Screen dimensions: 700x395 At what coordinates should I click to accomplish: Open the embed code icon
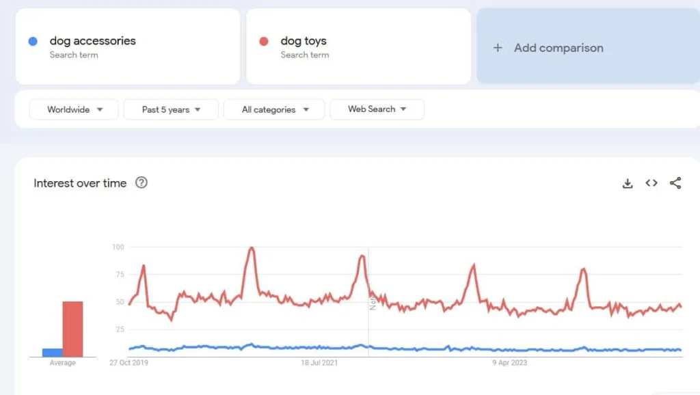[651, 183]
